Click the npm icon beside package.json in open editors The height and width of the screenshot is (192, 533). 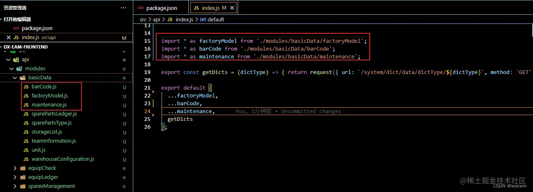(16, 28)
